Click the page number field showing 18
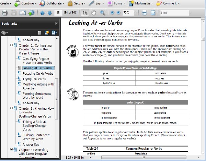Viewport: 206px width, 161px height. tap(58, 13)
